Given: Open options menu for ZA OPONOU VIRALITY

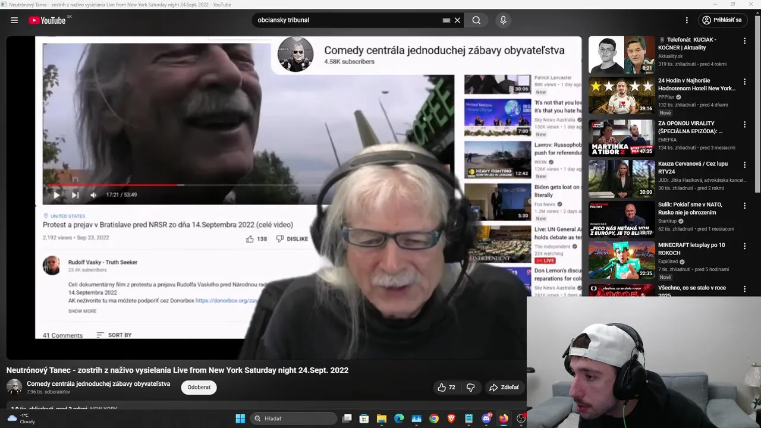Looking at the screenshot, I should point(744,124).
